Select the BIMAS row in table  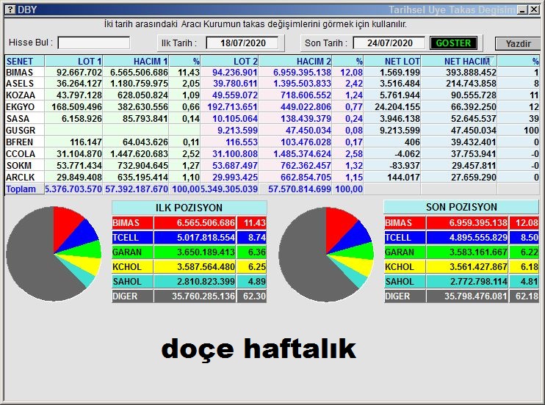pyautogui.click(x=272, y=72)
